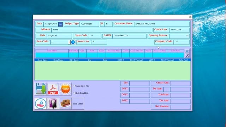The height and width of the screenshot is (127, 226).
Task: Click the Company Code field with 24
Action: point(182,42)
